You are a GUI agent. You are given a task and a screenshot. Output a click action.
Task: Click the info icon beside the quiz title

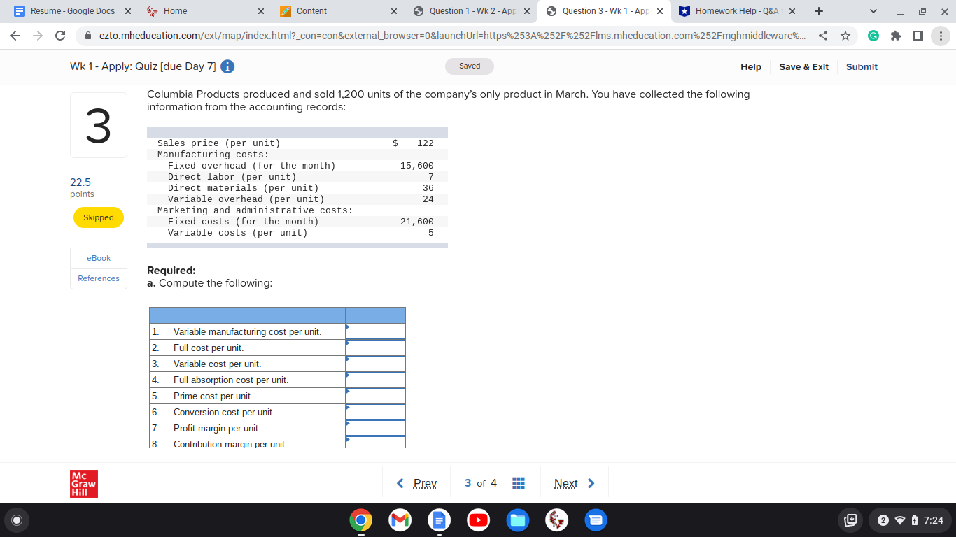click(227, 66)
